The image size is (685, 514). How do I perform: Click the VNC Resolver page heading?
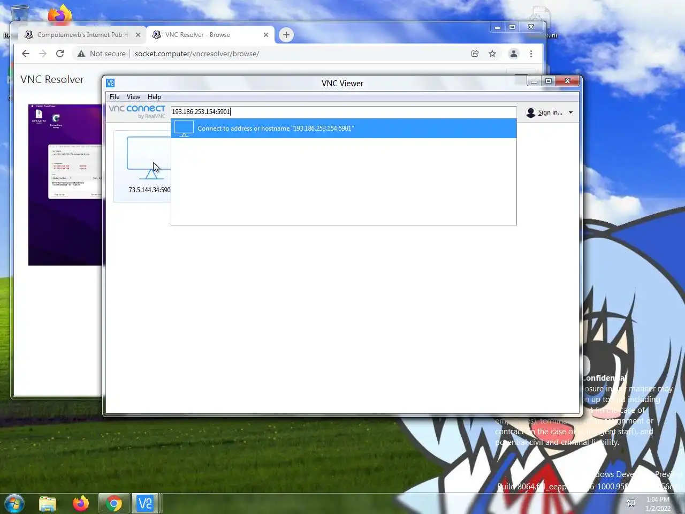(52, 79)
